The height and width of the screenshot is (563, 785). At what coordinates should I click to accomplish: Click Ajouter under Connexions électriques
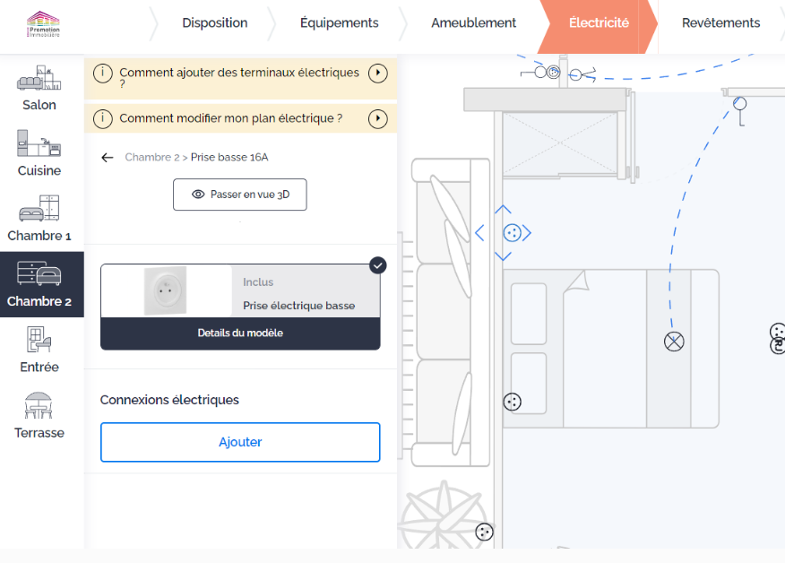[x=240, y=442]
